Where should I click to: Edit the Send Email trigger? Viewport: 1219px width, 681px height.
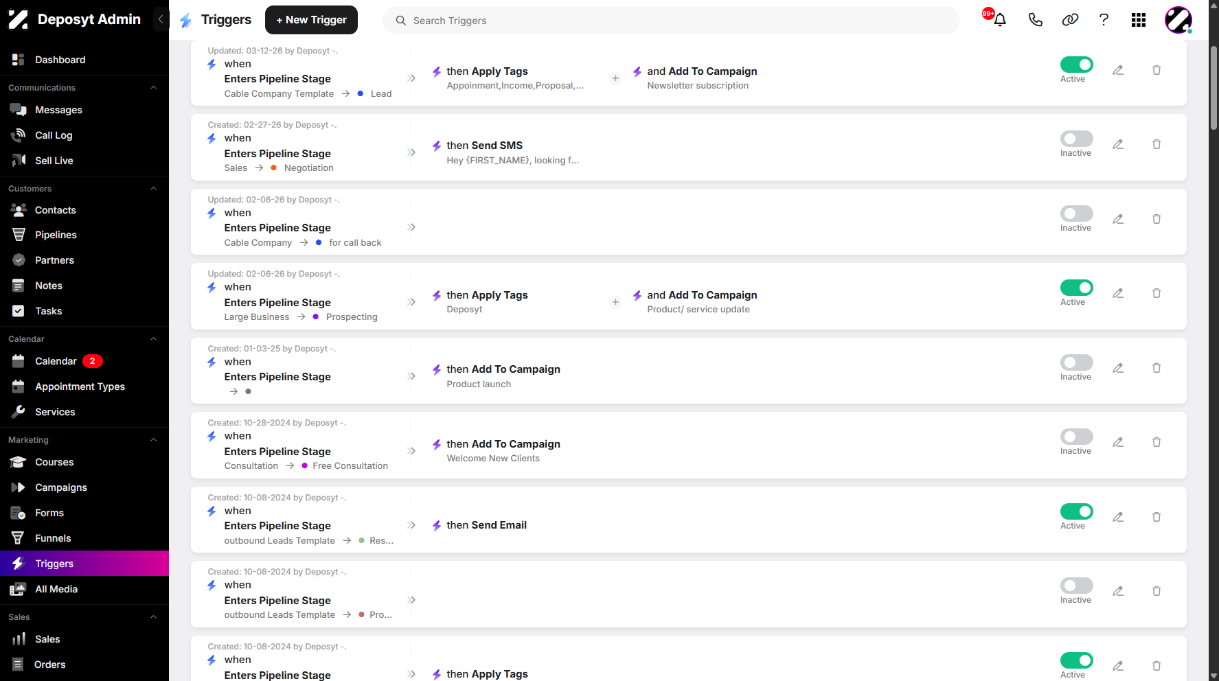tap(1118, 517)
